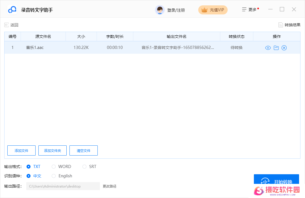Viewport: 305px width, 198px height.
Task: Click the output path field
Action: tap(63, 186)
